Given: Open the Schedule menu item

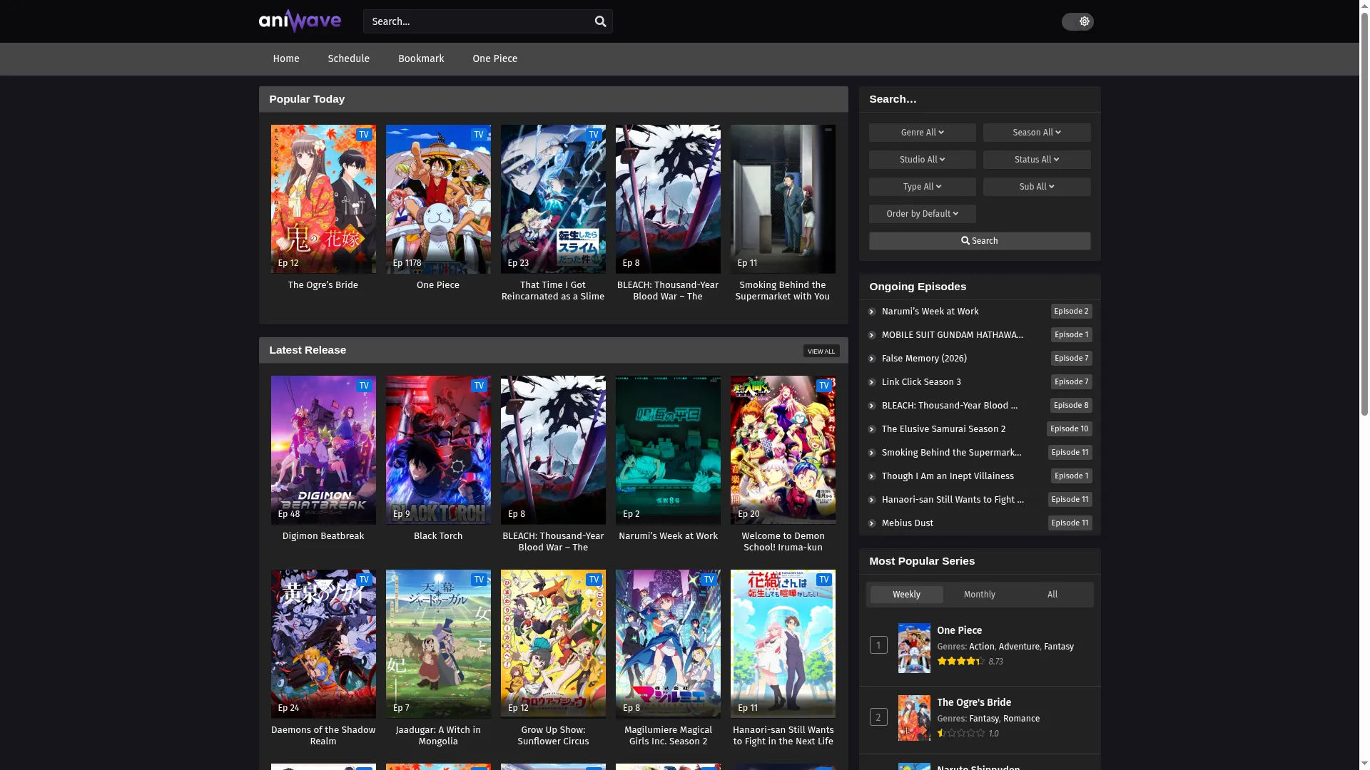Looking at the screenshot, I should pyautogui.click(x=349, y=58).
